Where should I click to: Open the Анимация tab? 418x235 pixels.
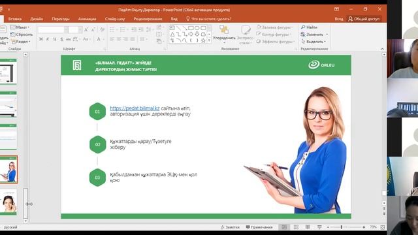[x=87, y=19]
